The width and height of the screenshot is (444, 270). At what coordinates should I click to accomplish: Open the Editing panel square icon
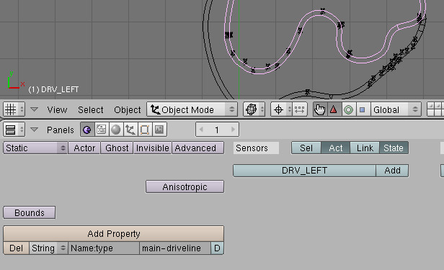coord(145,130)
